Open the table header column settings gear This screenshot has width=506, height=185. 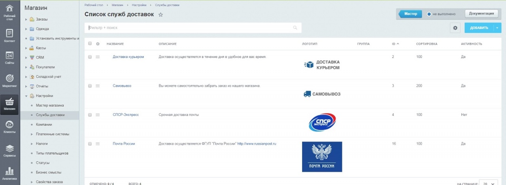[x=98, y=44]
